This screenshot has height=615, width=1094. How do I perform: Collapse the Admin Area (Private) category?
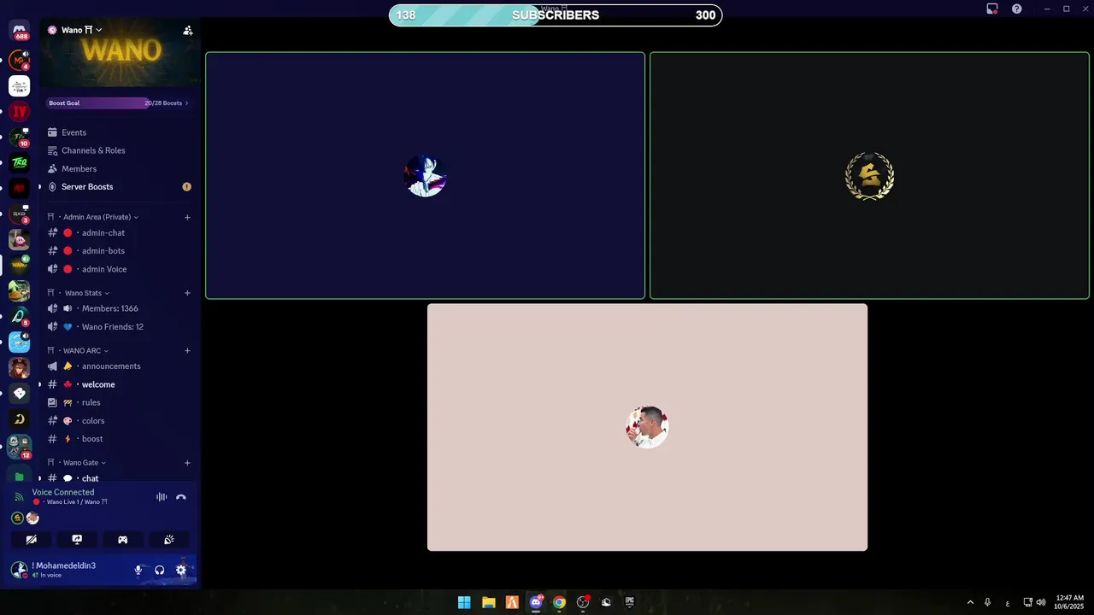pyautogui.click(x=97, y=217)
